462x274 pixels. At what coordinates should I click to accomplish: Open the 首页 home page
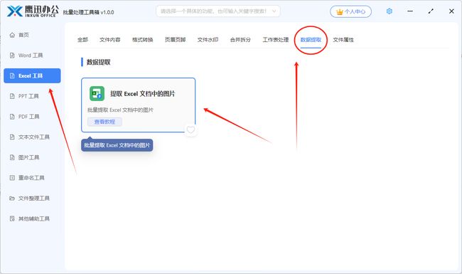(x=23, y=35)
